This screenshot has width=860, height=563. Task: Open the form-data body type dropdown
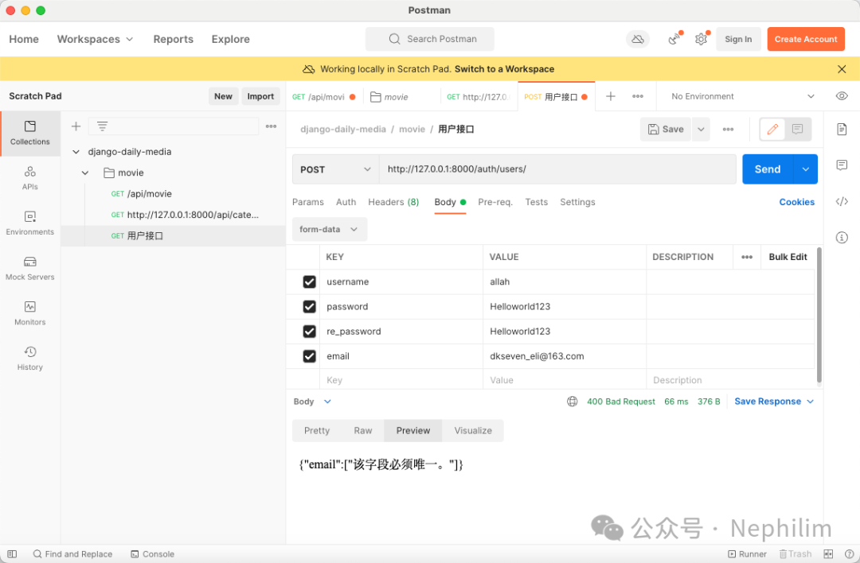(329, 230)
